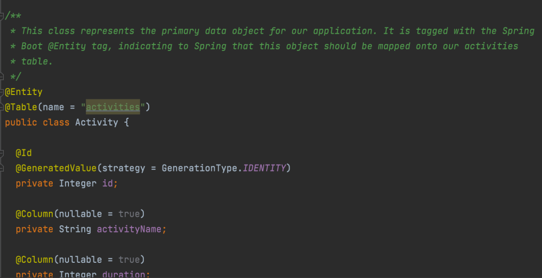Click the fold marker beside @Entity
This screenshot has width=542, height=278.
(3, 92)
